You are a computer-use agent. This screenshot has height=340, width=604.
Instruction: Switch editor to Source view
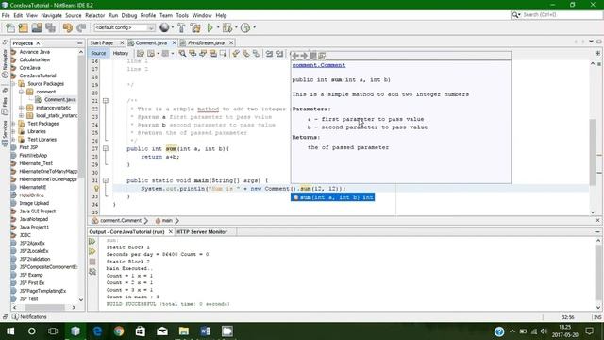[98, 53]
